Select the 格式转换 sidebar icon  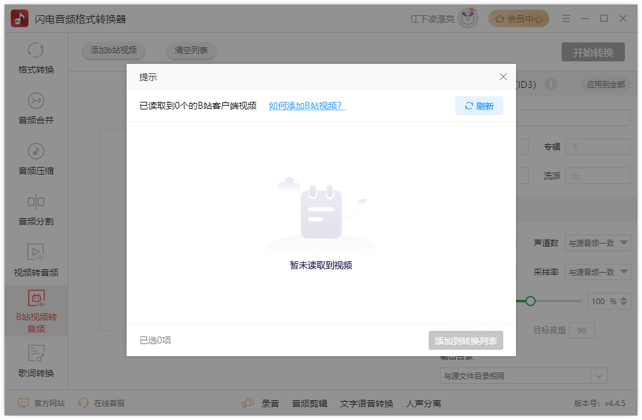36,58
